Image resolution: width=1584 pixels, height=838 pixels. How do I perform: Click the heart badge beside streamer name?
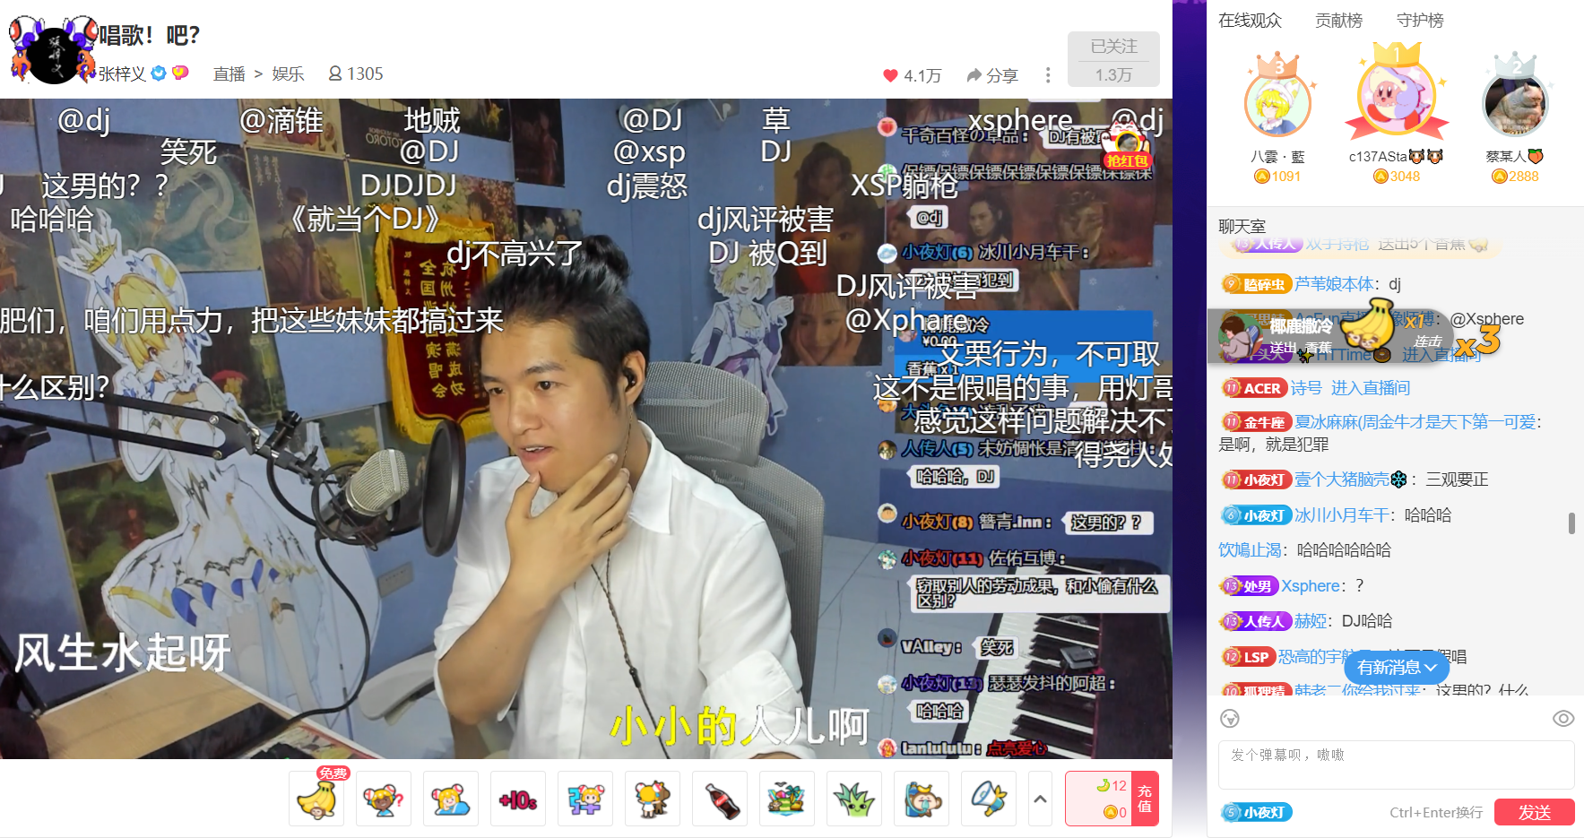click(x=180, y=73)
